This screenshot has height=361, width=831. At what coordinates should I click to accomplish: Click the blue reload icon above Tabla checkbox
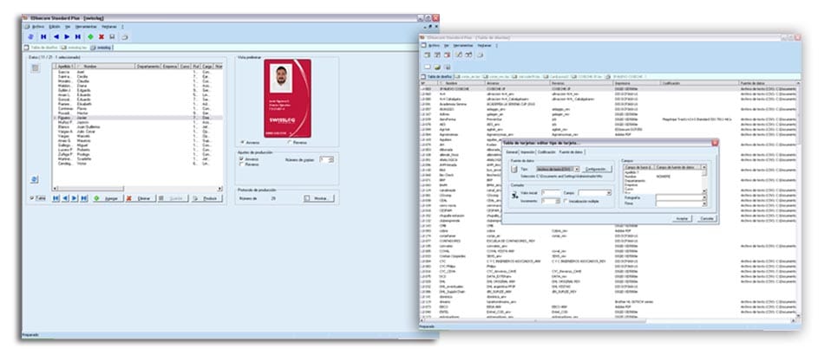[34, 180]
